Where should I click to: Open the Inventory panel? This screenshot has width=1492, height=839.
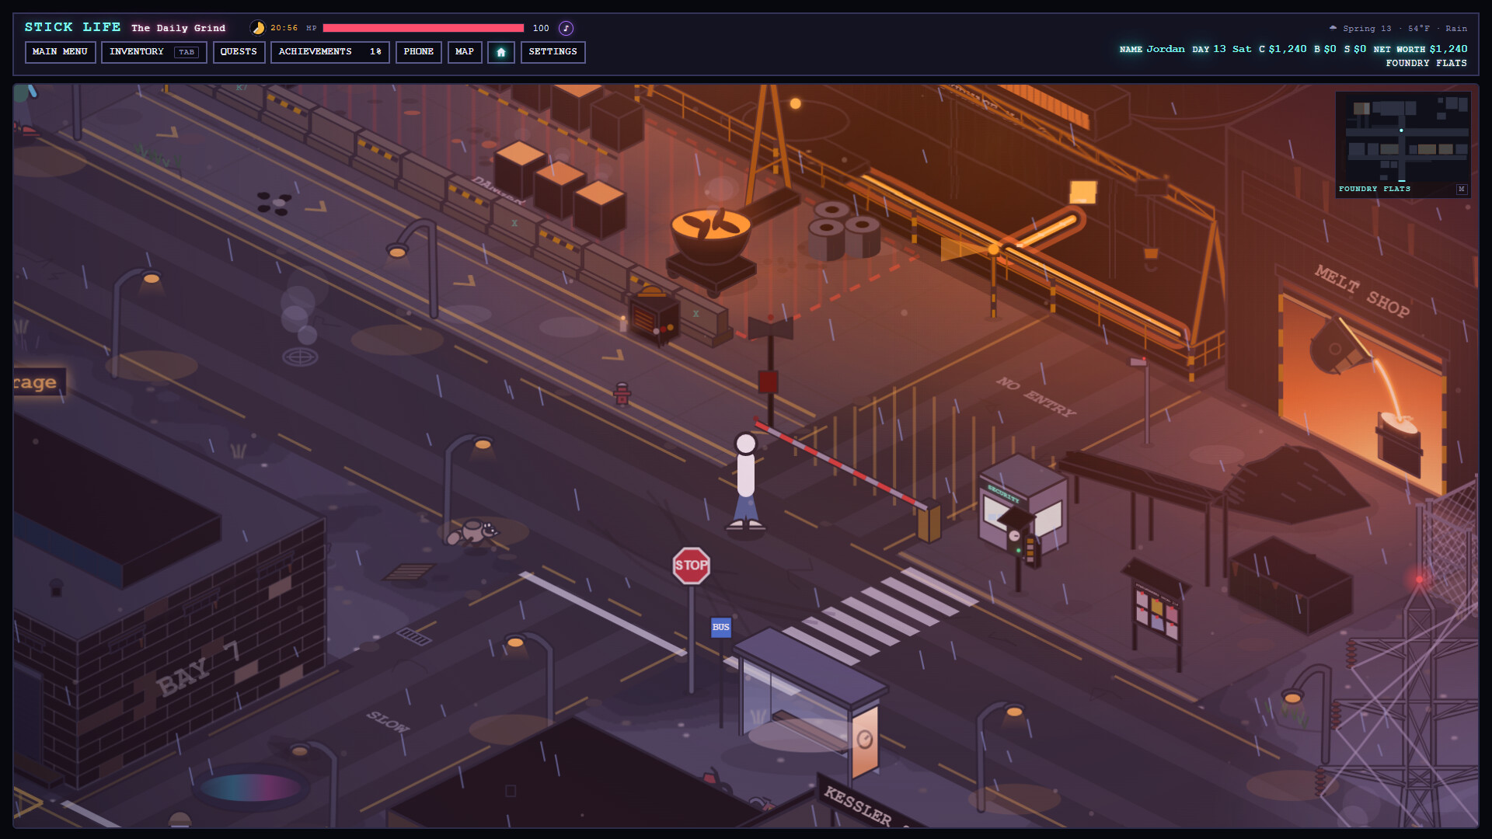(x=154, y=52)
